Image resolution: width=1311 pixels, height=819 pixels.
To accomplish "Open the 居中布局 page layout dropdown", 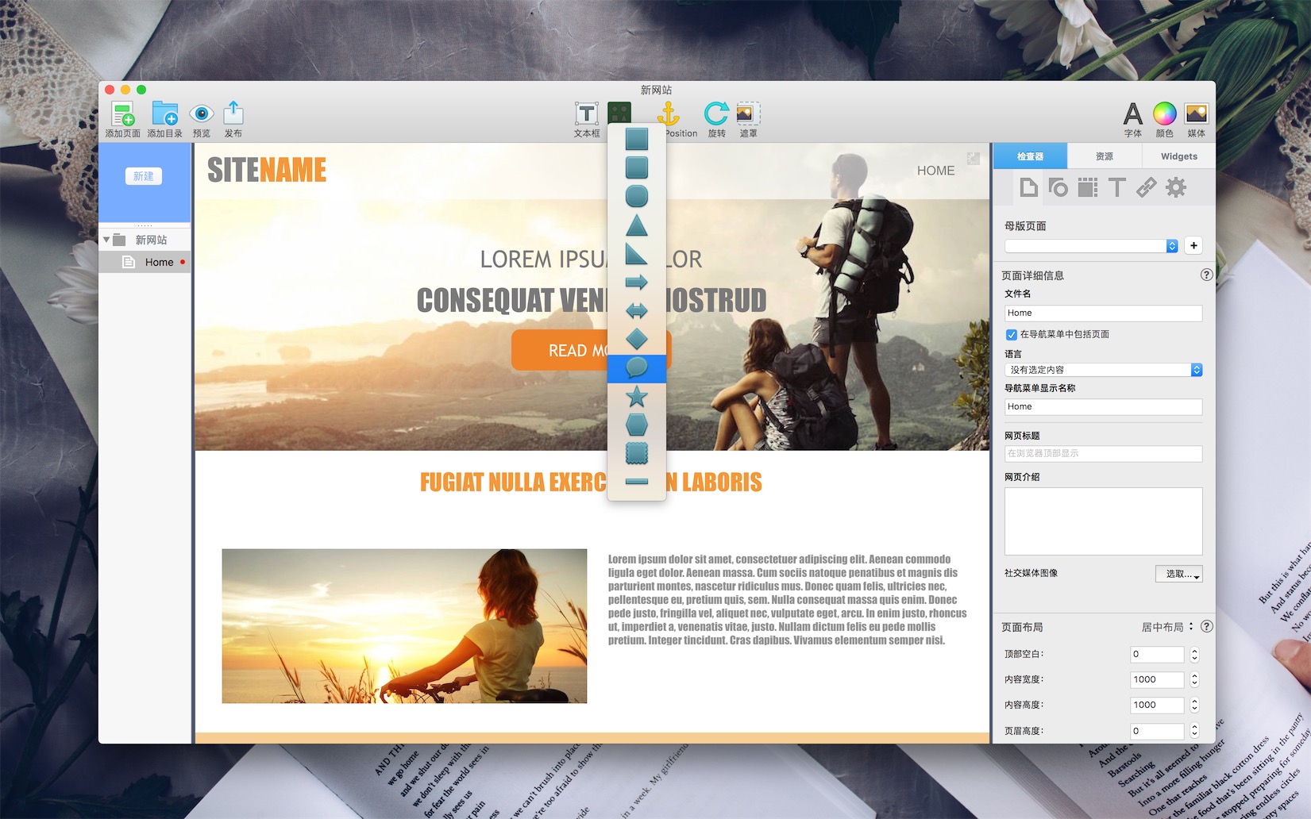I will tap(1167, 627).
